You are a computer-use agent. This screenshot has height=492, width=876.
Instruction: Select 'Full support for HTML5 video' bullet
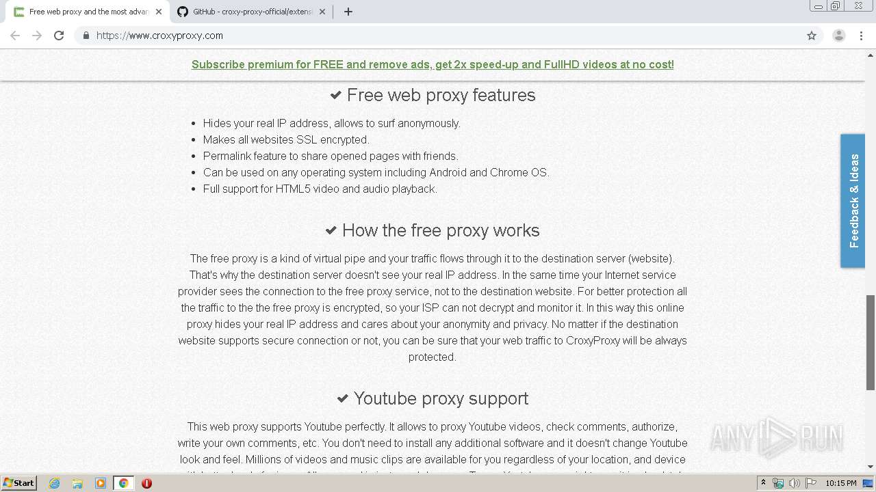click(320, 189)
